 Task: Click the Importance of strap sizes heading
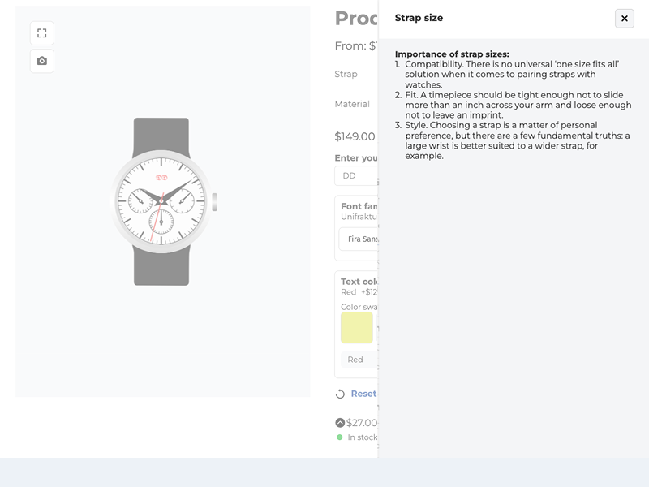(452, 54)
